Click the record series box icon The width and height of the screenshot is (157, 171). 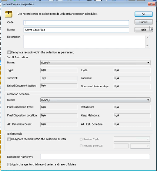click(9, 14)
